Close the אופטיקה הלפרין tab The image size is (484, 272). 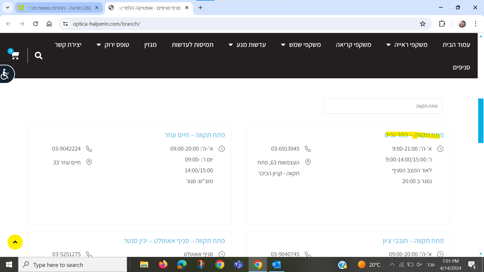(187, 8)
